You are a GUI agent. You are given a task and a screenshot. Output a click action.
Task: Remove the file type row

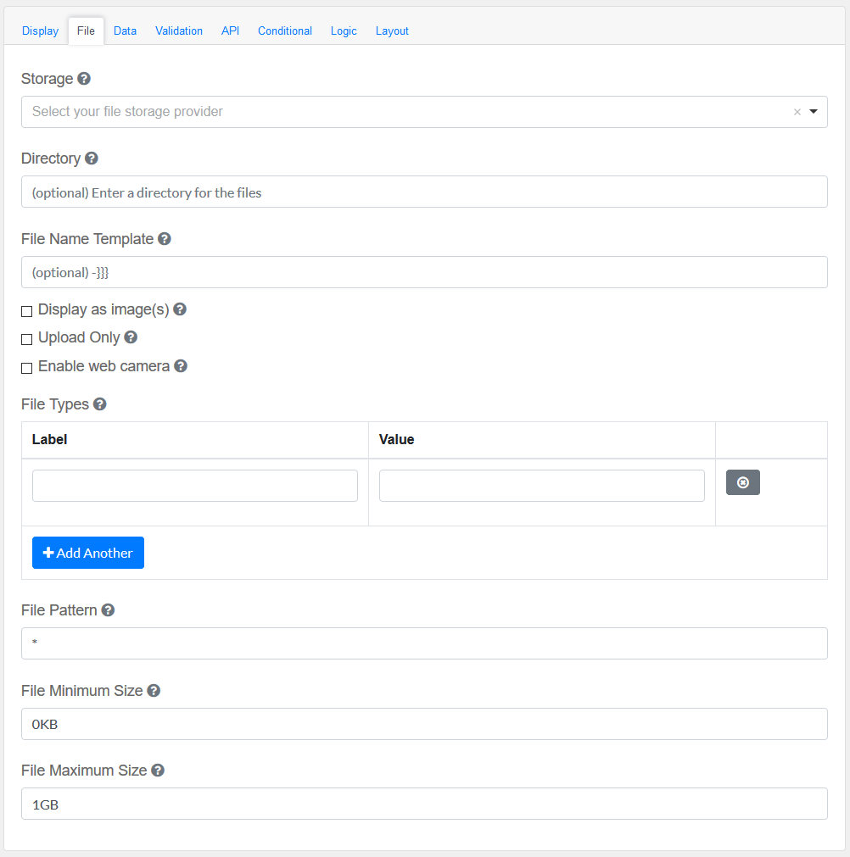(x=742, y=482)
